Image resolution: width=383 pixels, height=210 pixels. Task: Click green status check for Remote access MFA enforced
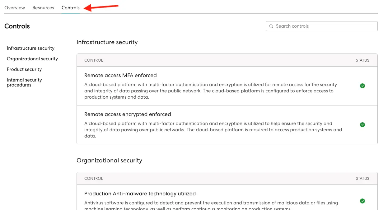(362, 86)
